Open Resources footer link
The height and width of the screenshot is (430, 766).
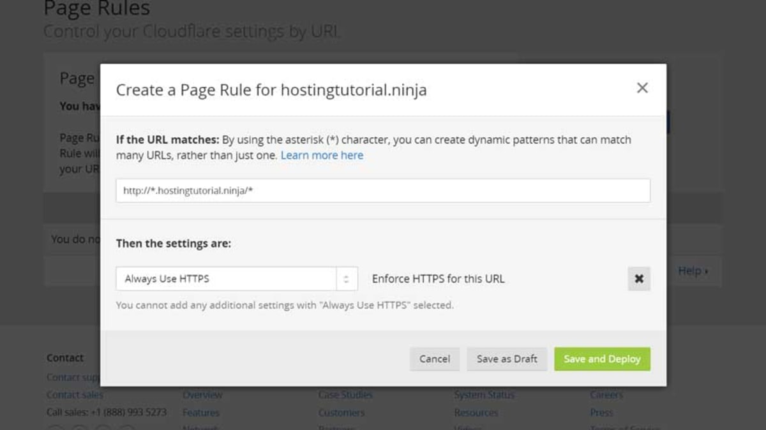click(476, 413)
